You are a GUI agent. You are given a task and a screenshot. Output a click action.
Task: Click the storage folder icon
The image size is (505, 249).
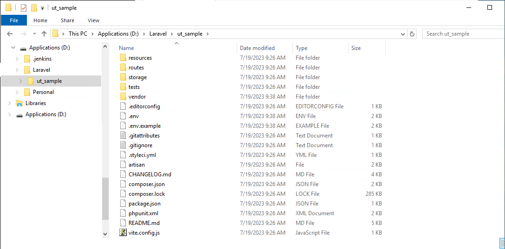pos(123,77)
